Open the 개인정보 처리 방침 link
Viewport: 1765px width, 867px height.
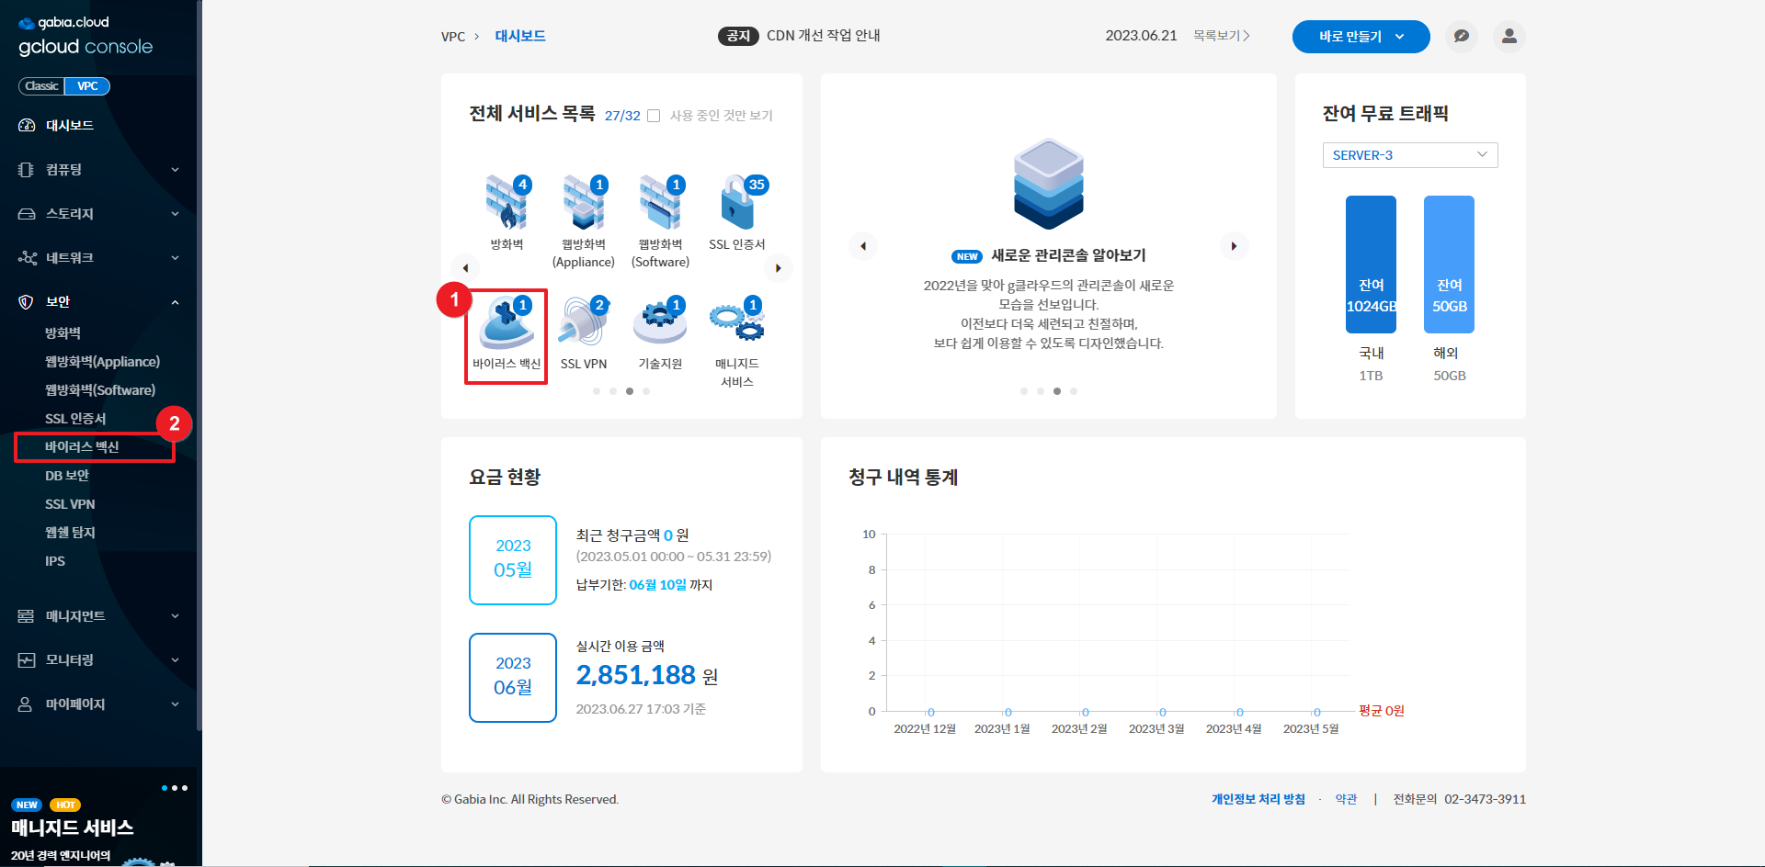pyautogui.click(x=1258, y=799)
